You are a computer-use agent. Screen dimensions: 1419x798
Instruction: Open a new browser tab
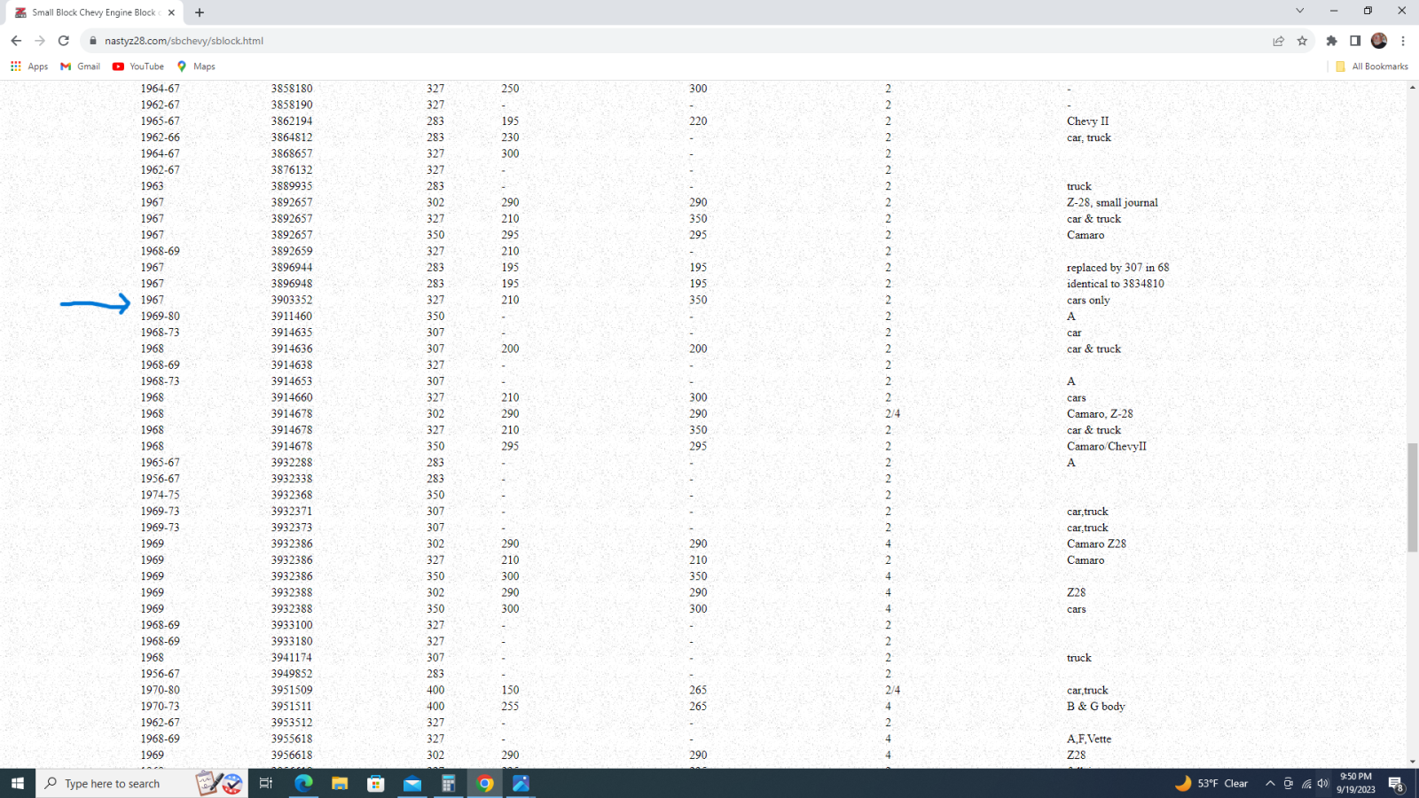coord(200,12)
